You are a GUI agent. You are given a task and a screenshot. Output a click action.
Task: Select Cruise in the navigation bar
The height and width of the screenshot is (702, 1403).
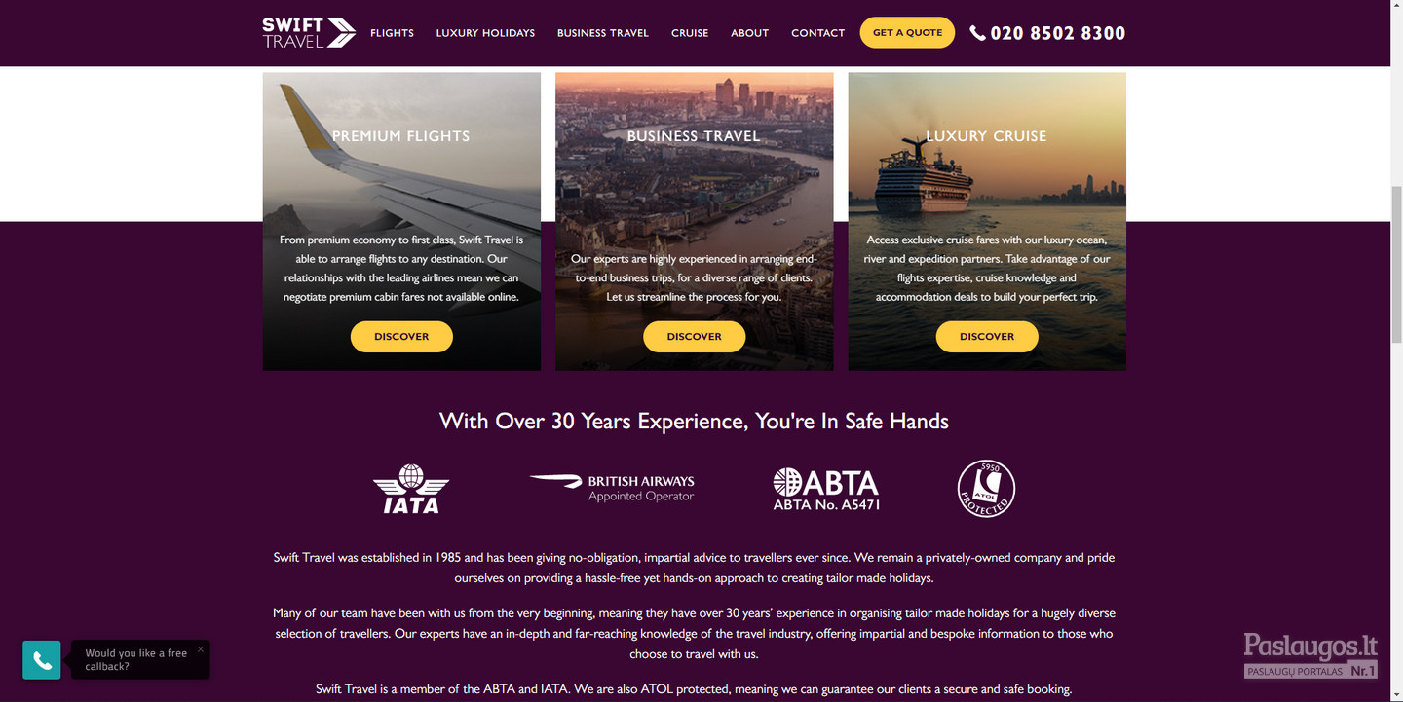click(x=690, y=33)
